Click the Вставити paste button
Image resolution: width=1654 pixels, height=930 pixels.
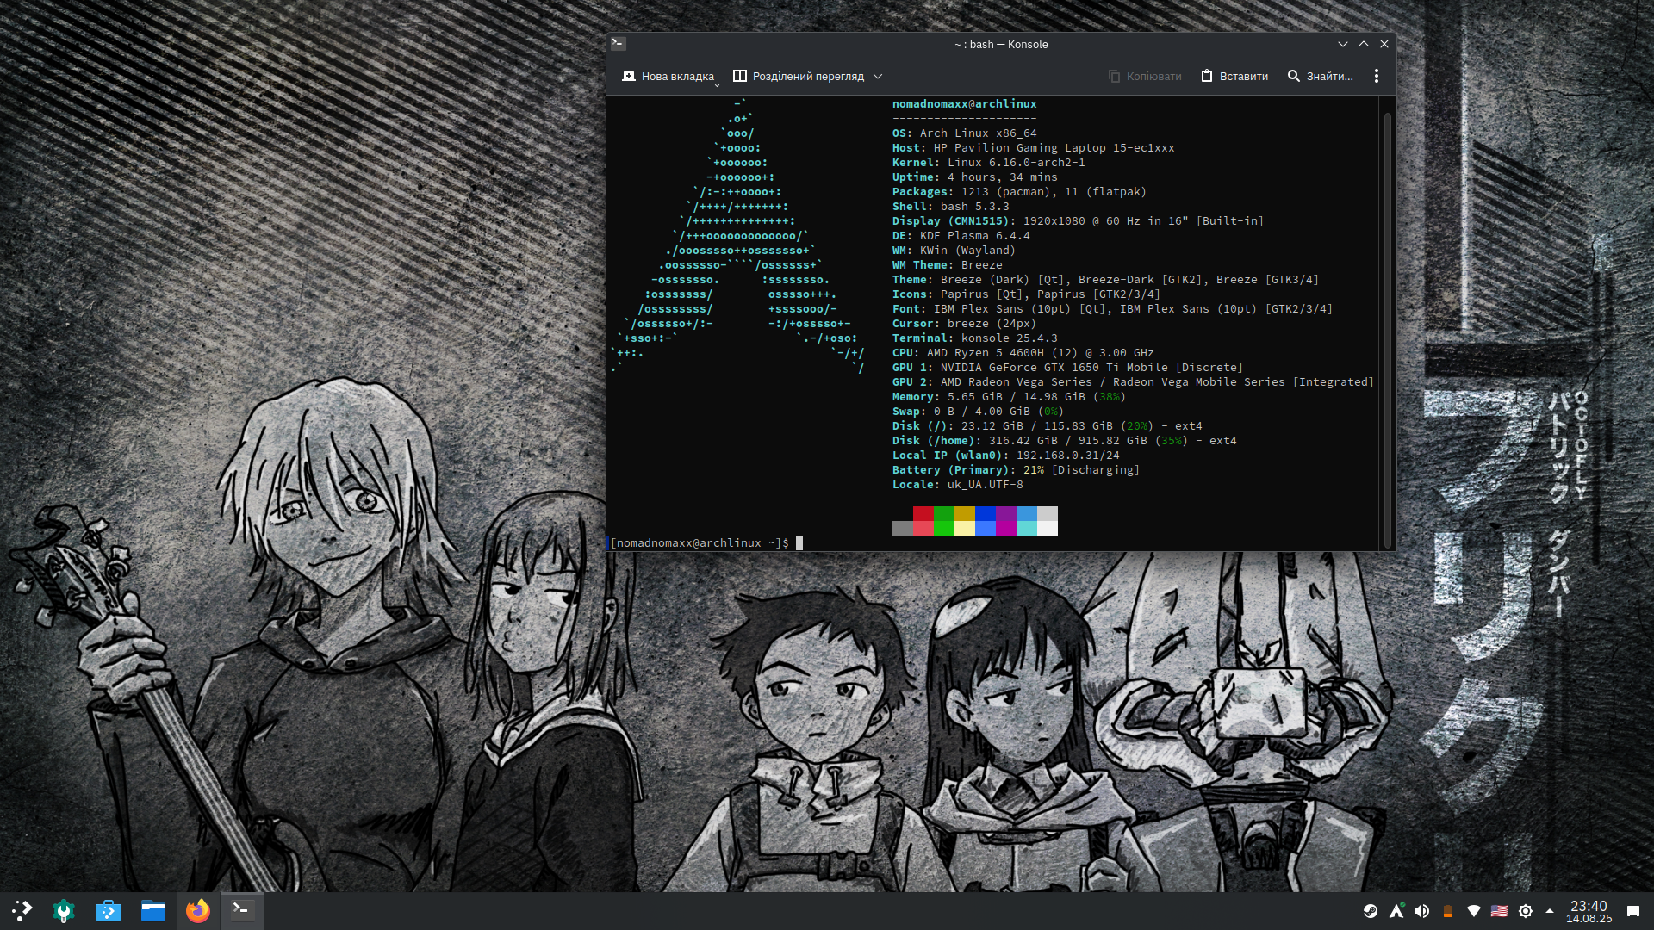pos(1234,77)
